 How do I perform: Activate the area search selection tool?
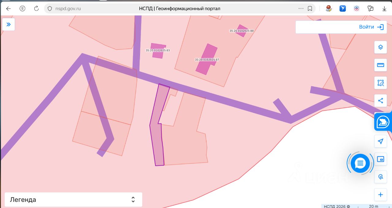click(381, 83)
